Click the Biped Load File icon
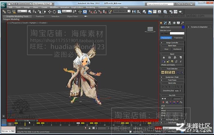This screenshot has width=214, height=135. coord(168,62)
